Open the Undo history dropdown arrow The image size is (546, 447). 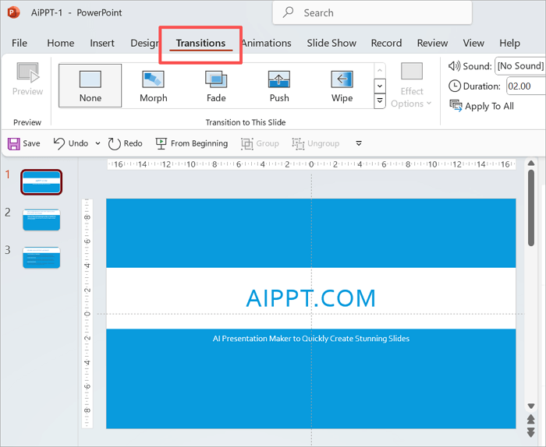point(97,143)
